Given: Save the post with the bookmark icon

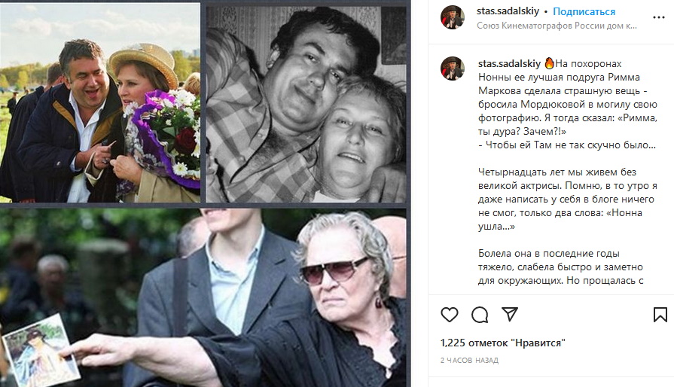Looking at the screenshot, I should tap(660, 315).
